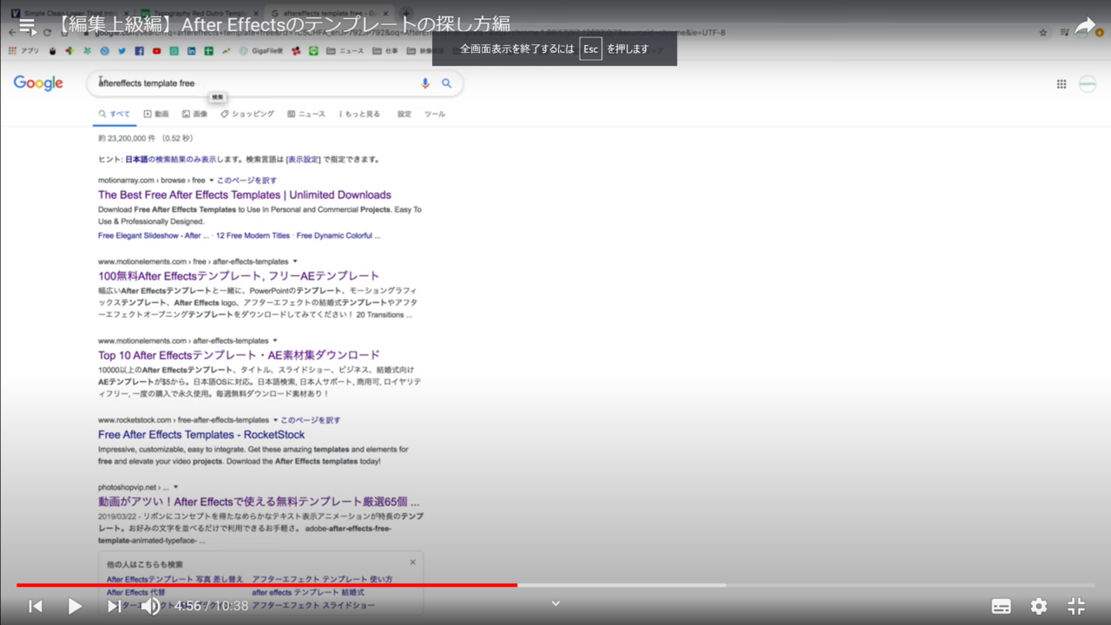Toggle subtitles/closed captions
1111x625 pixels.
tap(1001, 606)
